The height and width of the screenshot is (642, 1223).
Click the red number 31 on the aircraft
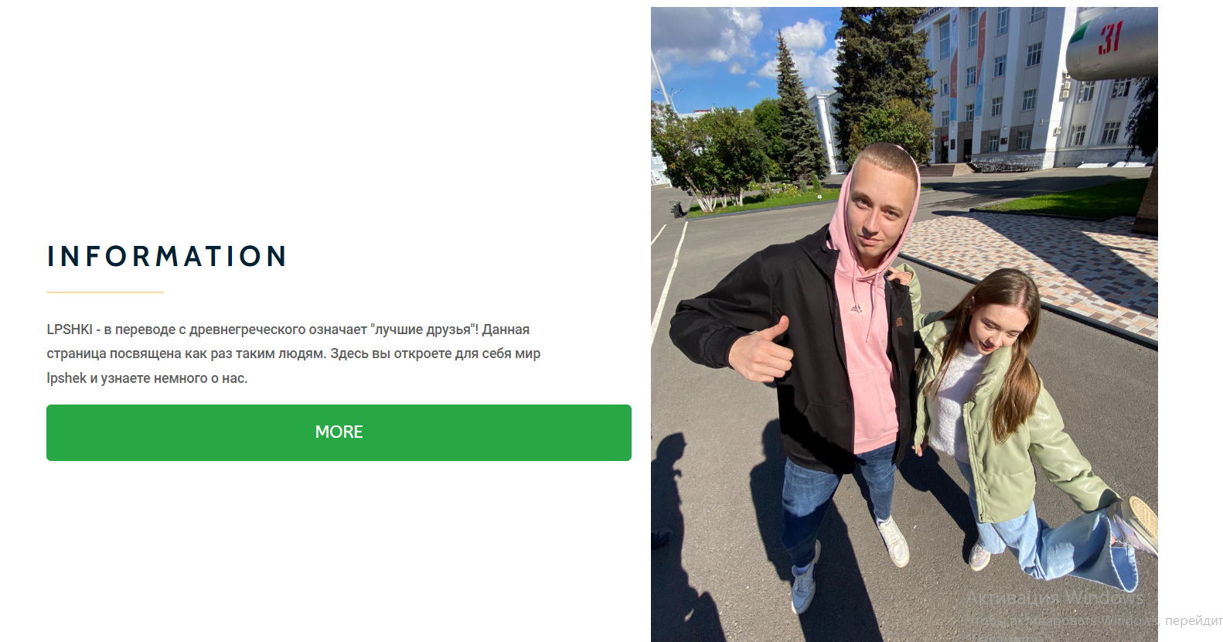[1110, 38]
